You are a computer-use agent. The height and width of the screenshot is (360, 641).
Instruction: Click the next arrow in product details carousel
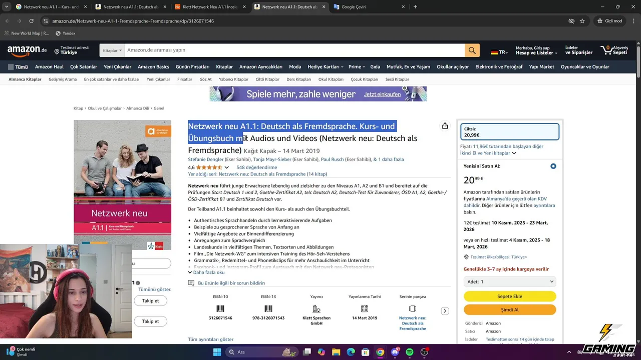coord(445,311)
